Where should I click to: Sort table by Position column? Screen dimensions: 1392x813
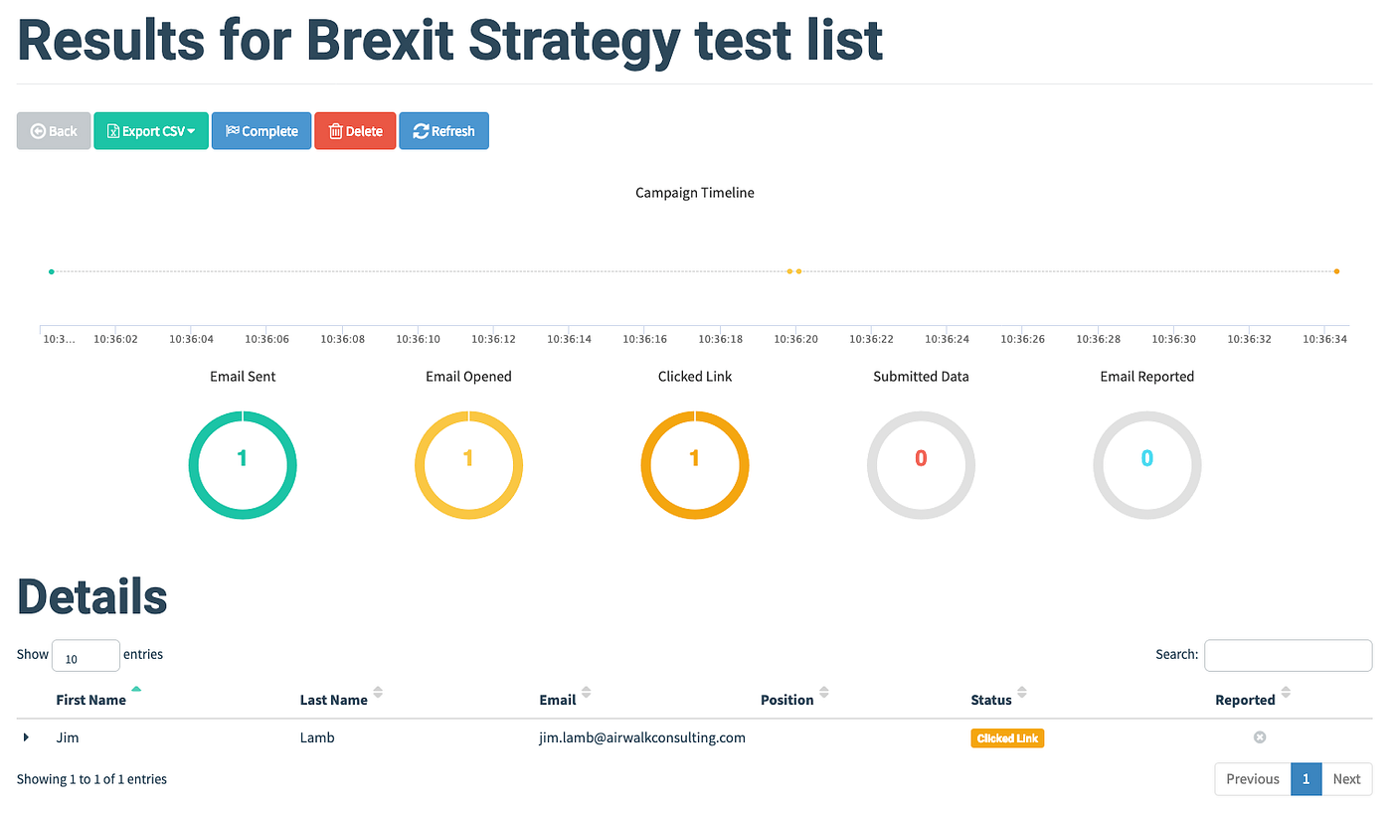click(x=787, y=700)
